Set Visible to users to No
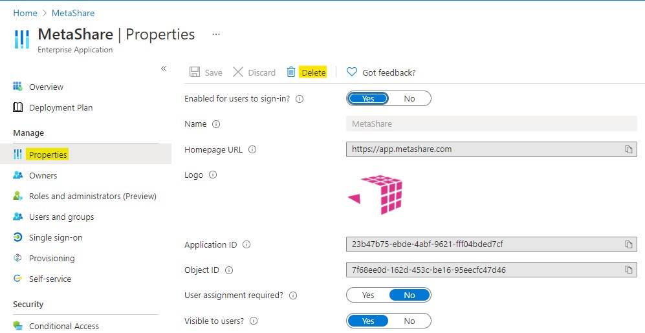Image resolution: width=645 pixels, height=333 pixels. tap(410, 321)
